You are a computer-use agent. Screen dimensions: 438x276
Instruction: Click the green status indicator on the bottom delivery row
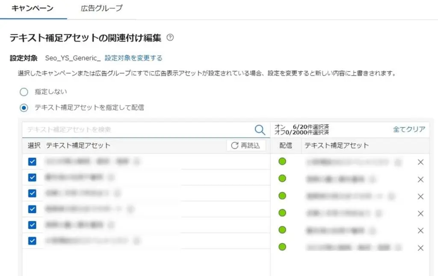click(282, 247)
